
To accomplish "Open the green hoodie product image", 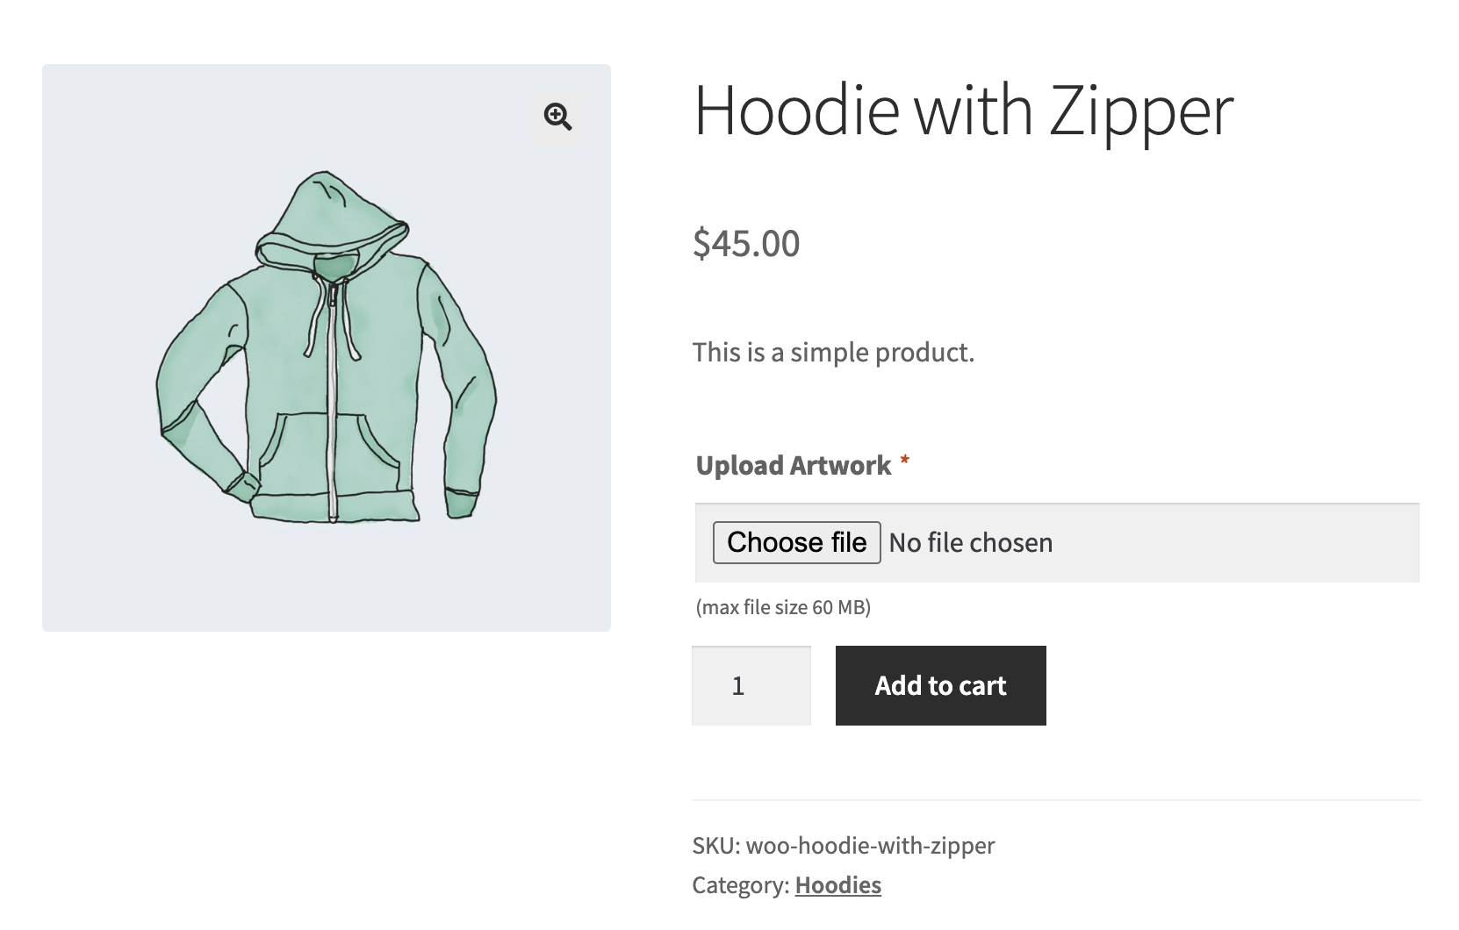I will (x=326, y=347).
